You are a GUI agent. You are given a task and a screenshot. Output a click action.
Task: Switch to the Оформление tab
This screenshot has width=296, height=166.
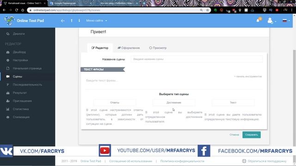(129, 48)
